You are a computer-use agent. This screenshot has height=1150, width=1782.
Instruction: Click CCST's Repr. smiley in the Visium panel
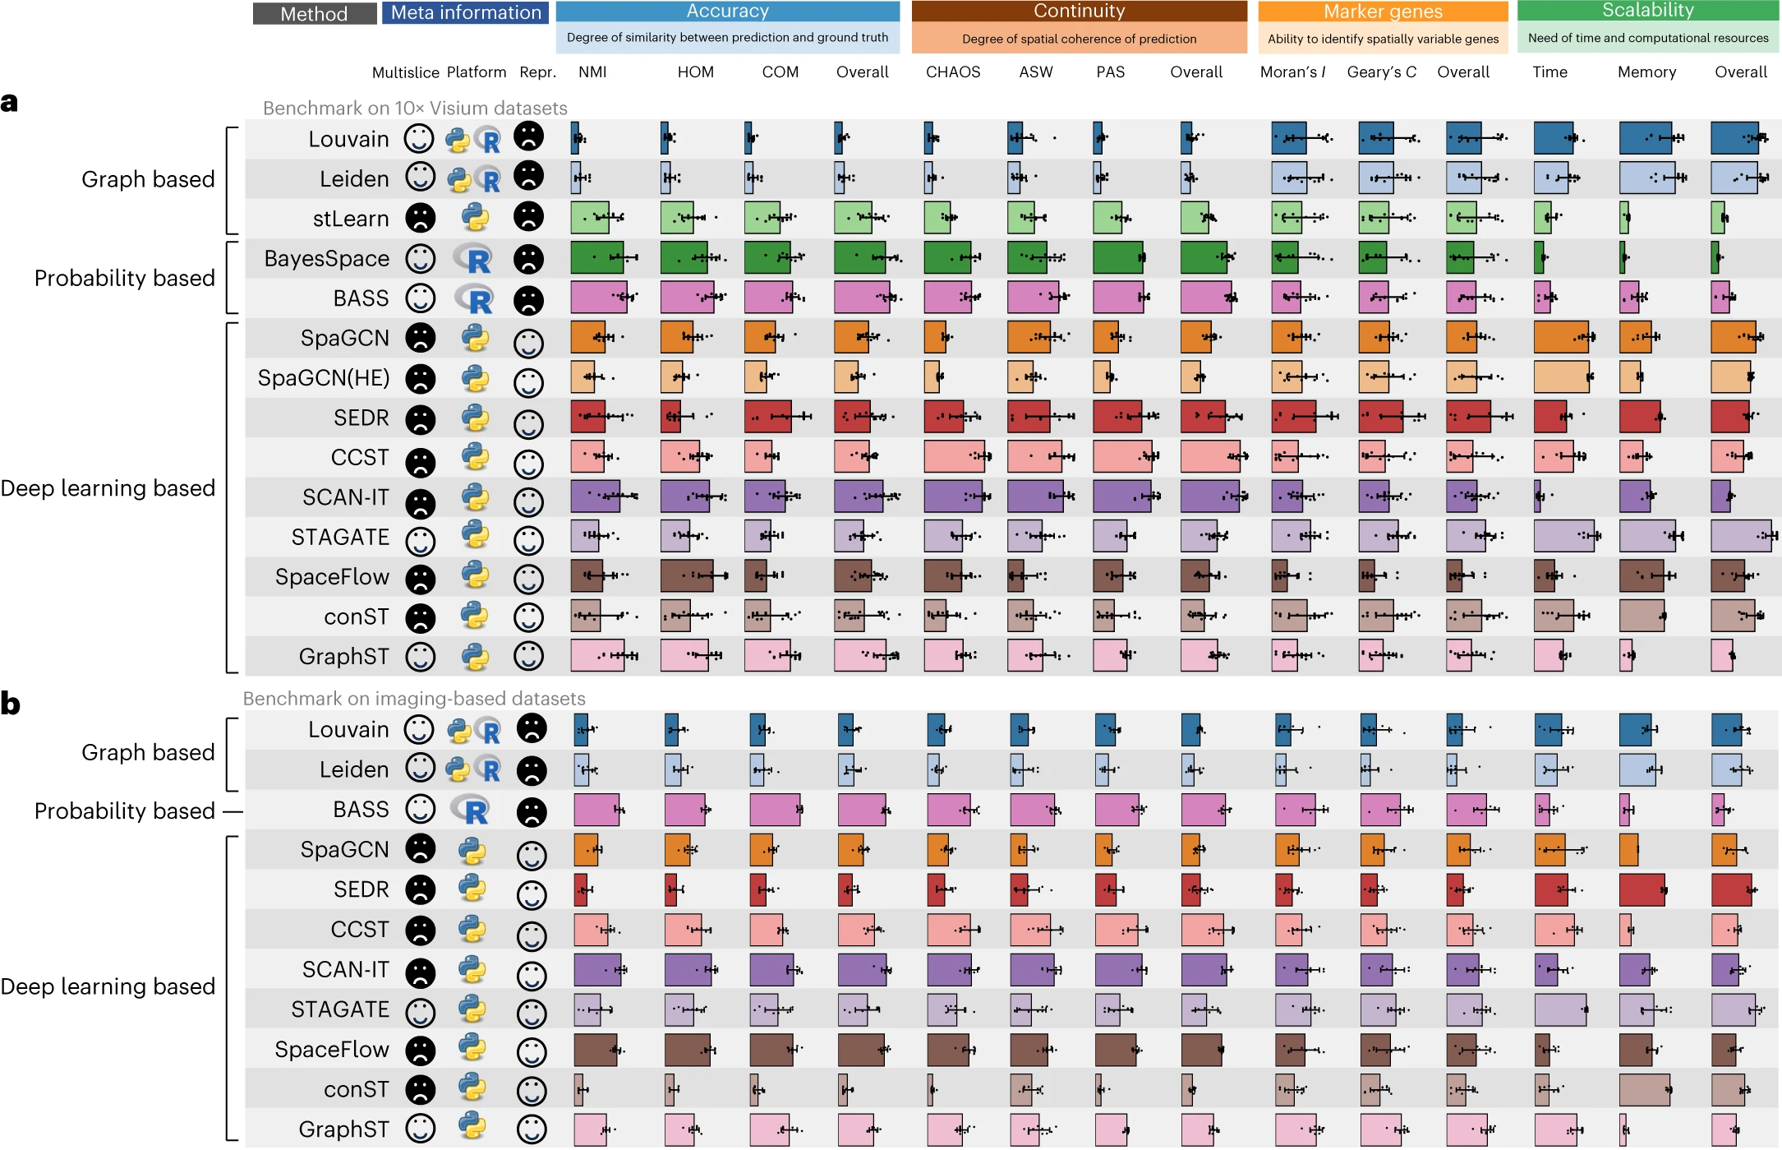click(x=528, y=464)
